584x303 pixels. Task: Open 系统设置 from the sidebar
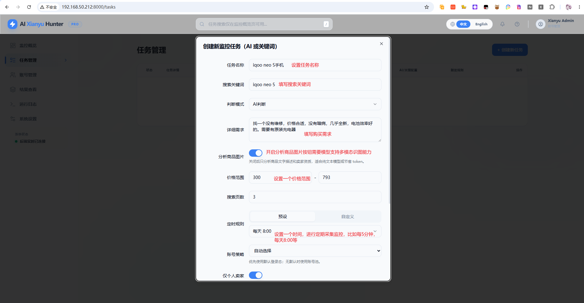coord(28,119)
